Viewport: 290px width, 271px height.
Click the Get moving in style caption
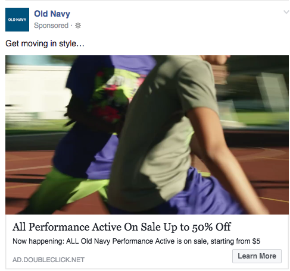point(45,43)
